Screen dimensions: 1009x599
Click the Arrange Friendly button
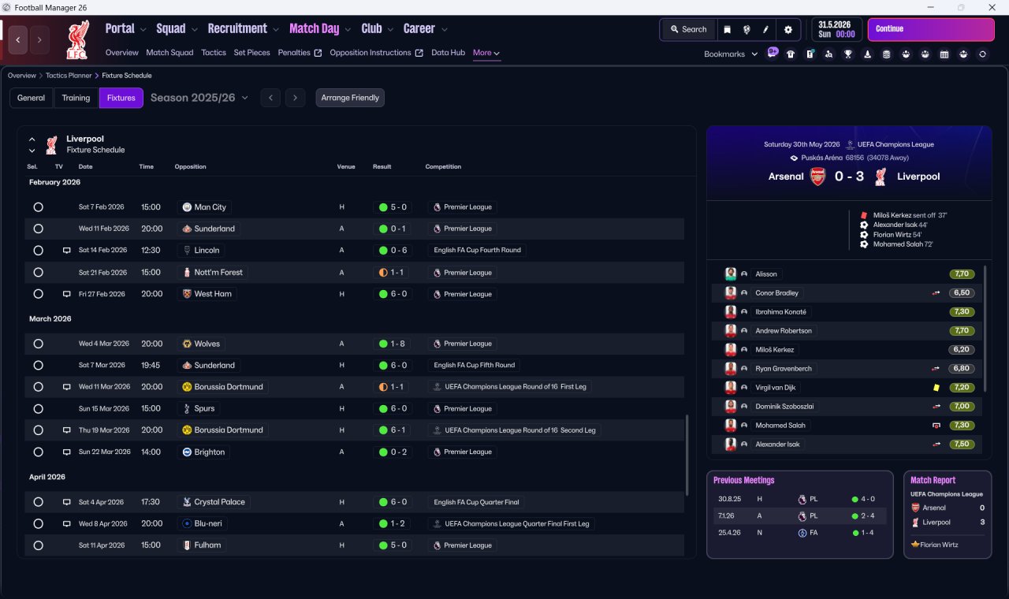350,98
